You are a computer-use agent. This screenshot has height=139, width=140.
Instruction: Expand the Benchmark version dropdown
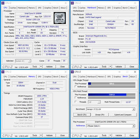tap(111, 109)
